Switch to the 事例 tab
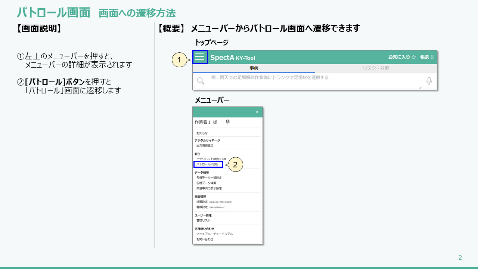 pyautogui.click(x=254, y=68)
